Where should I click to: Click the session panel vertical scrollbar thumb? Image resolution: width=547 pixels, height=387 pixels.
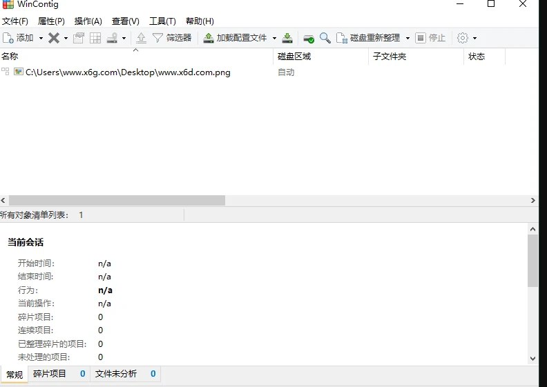(x=532, y=261)
